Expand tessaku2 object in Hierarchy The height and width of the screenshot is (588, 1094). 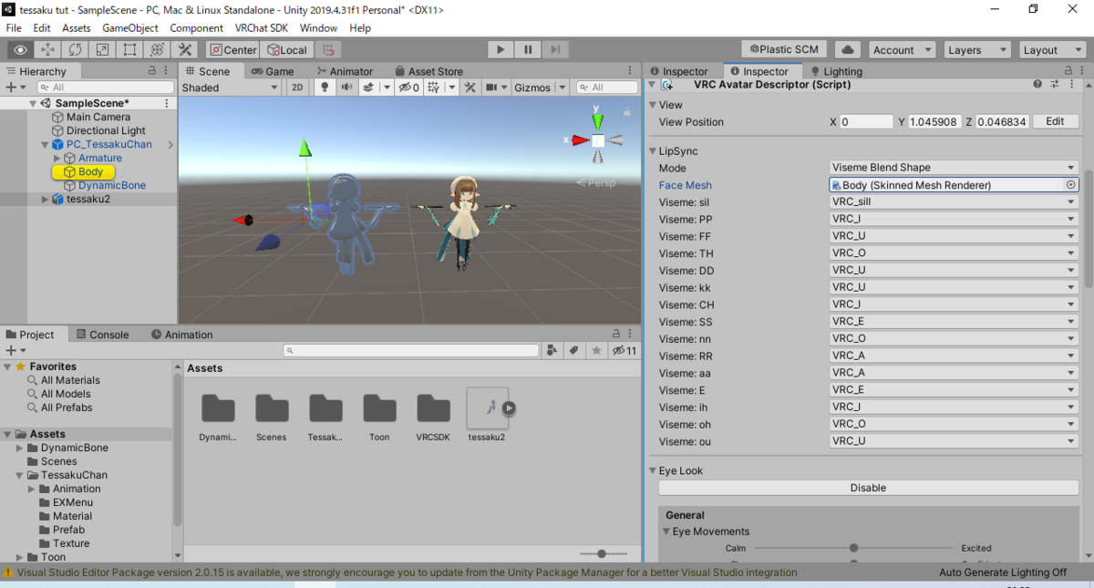(x=46, y=200)
